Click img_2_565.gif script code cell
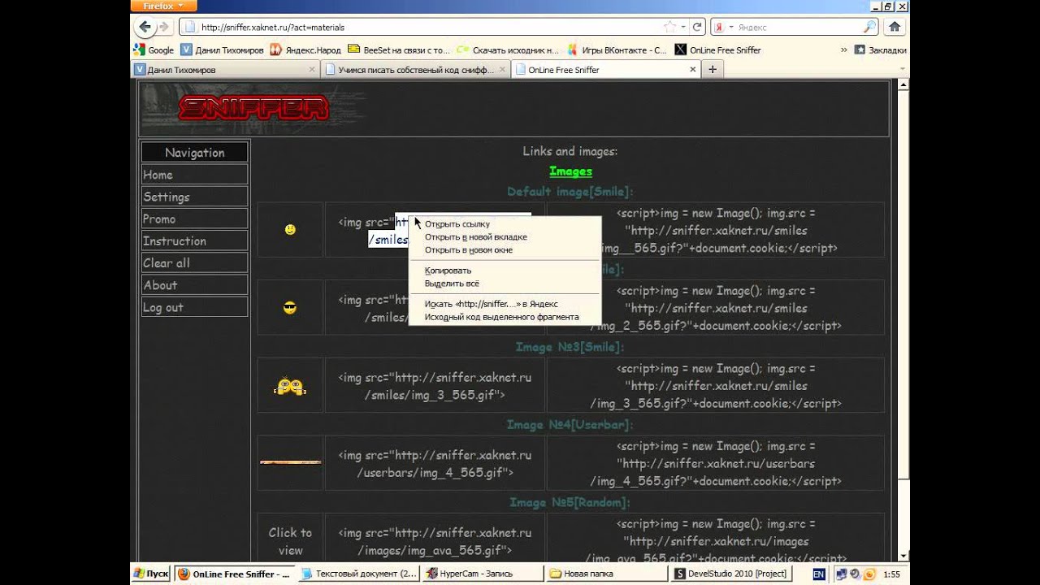1040x585 pixels. pyautogui.click(x=716, y=308)
